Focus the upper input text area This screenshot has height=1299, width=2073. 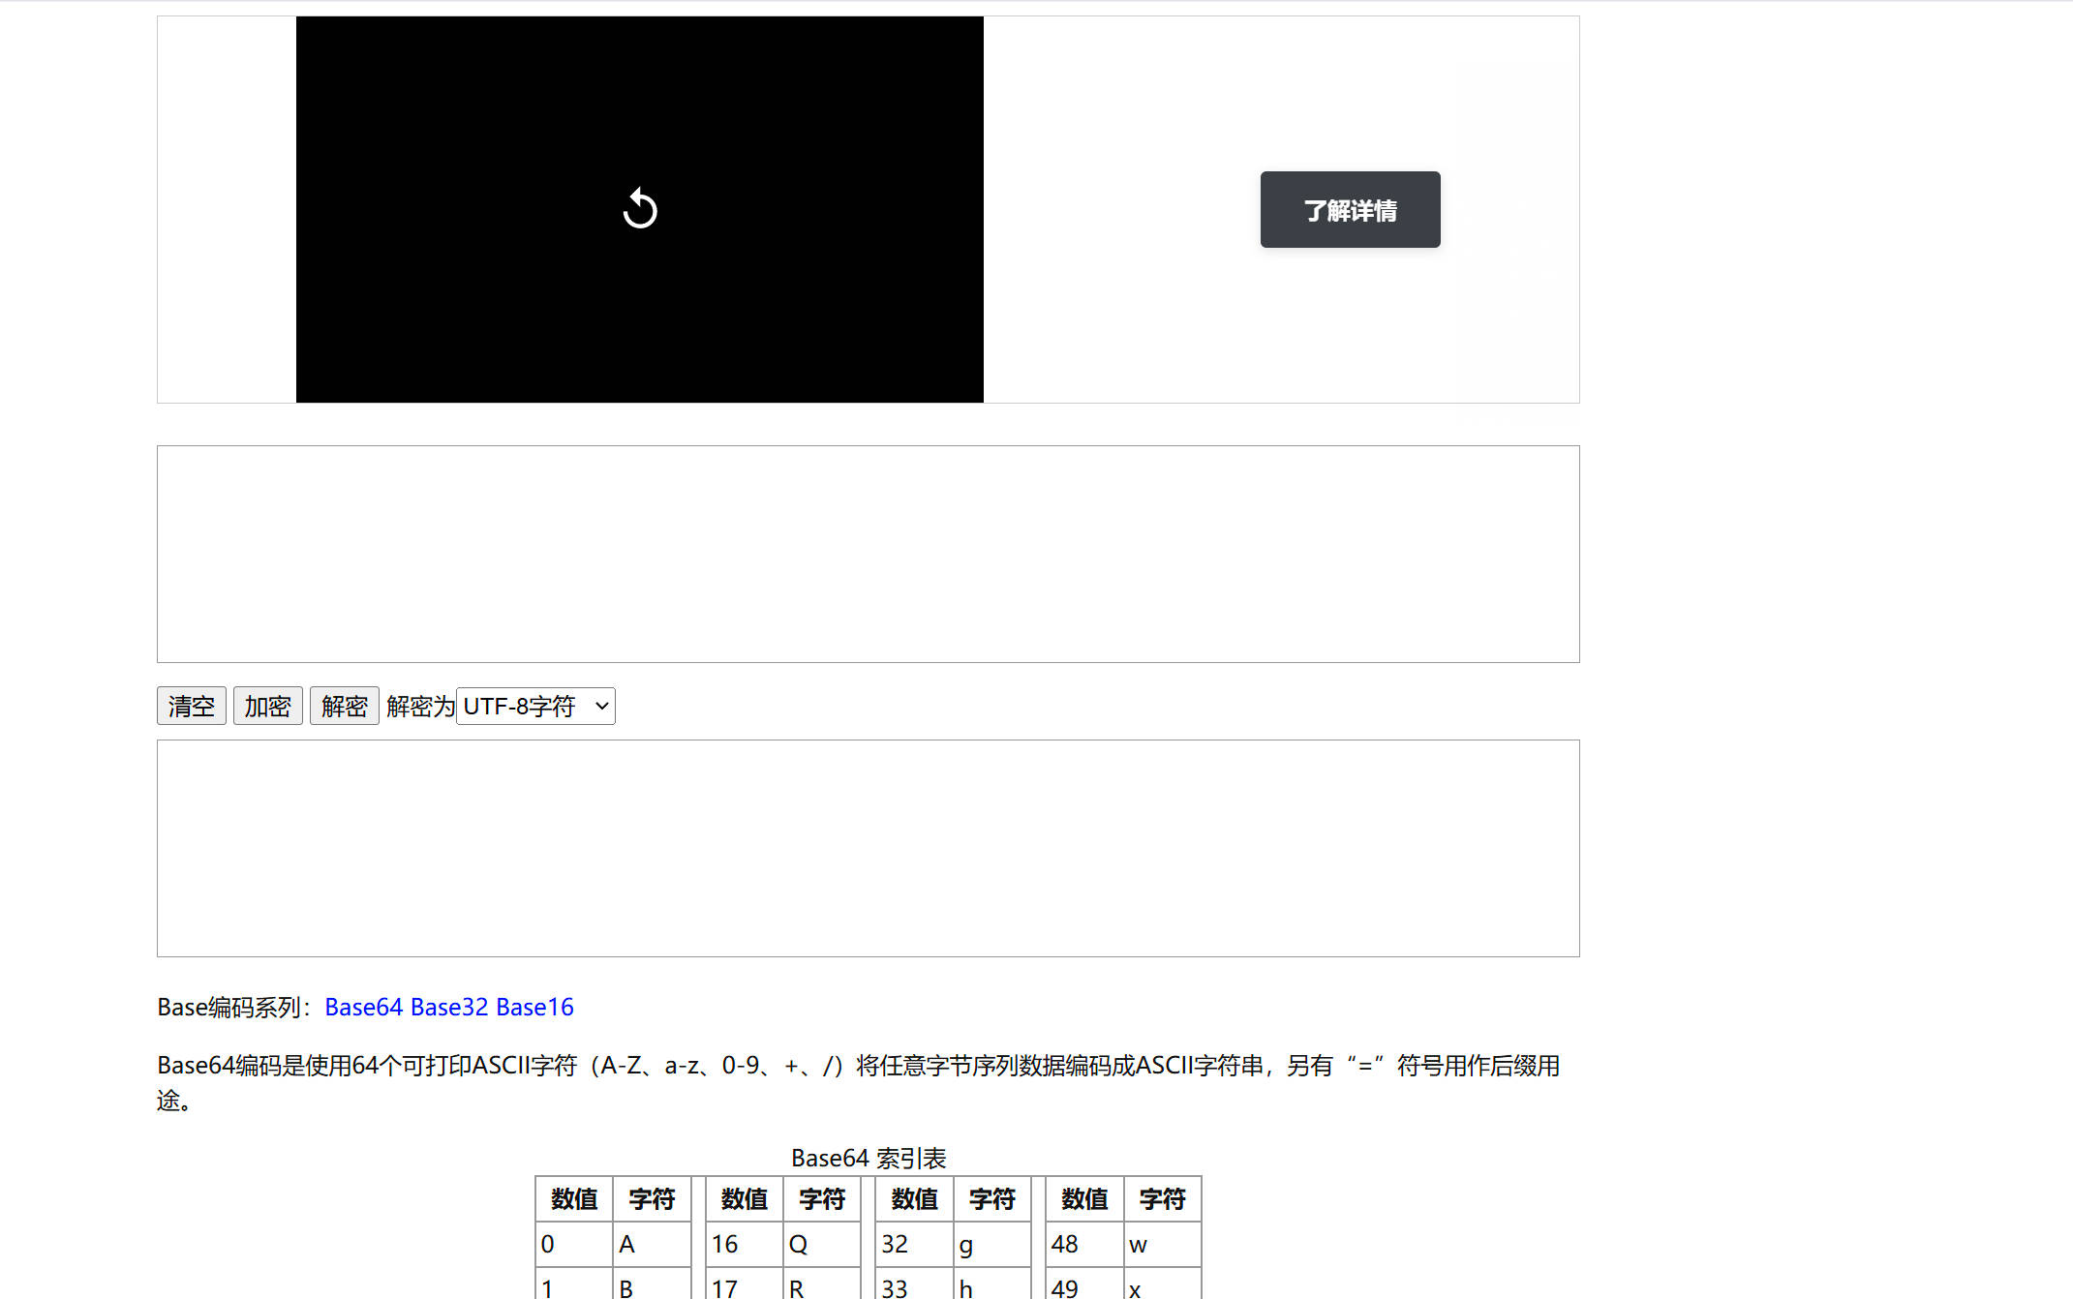point(868,554)
